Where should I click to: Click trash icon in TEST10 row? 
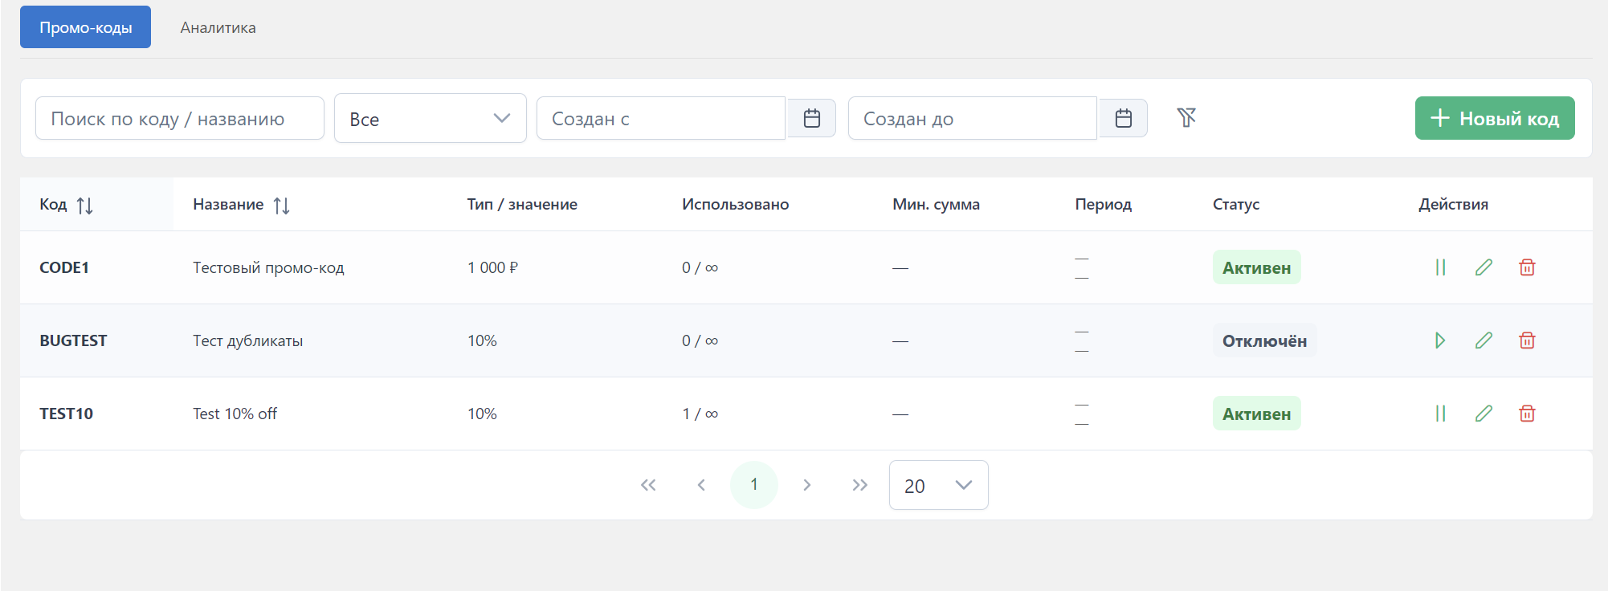click(1527, 414)
